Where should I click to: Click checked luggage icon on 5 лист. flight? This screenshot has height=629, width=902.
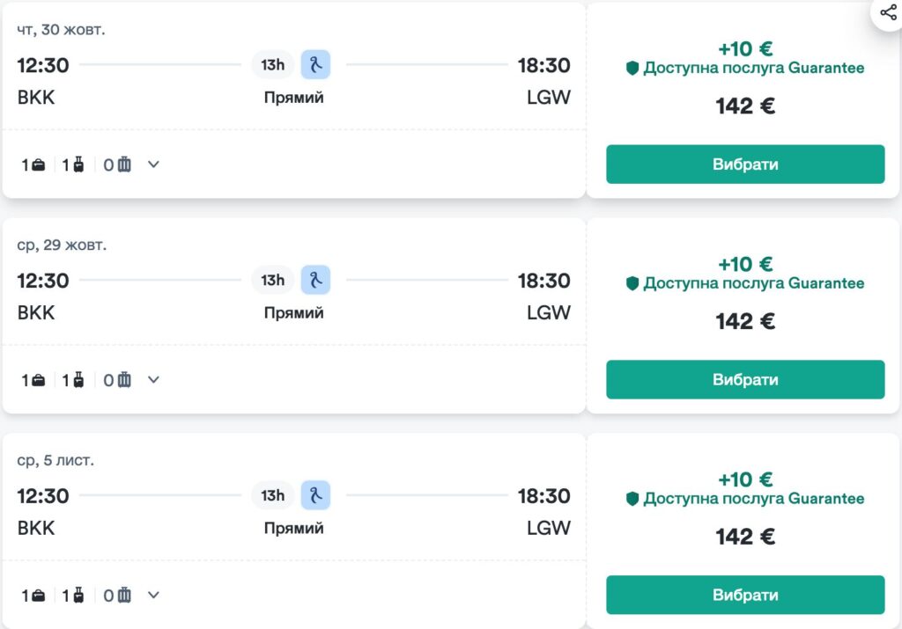click(124, 596)
